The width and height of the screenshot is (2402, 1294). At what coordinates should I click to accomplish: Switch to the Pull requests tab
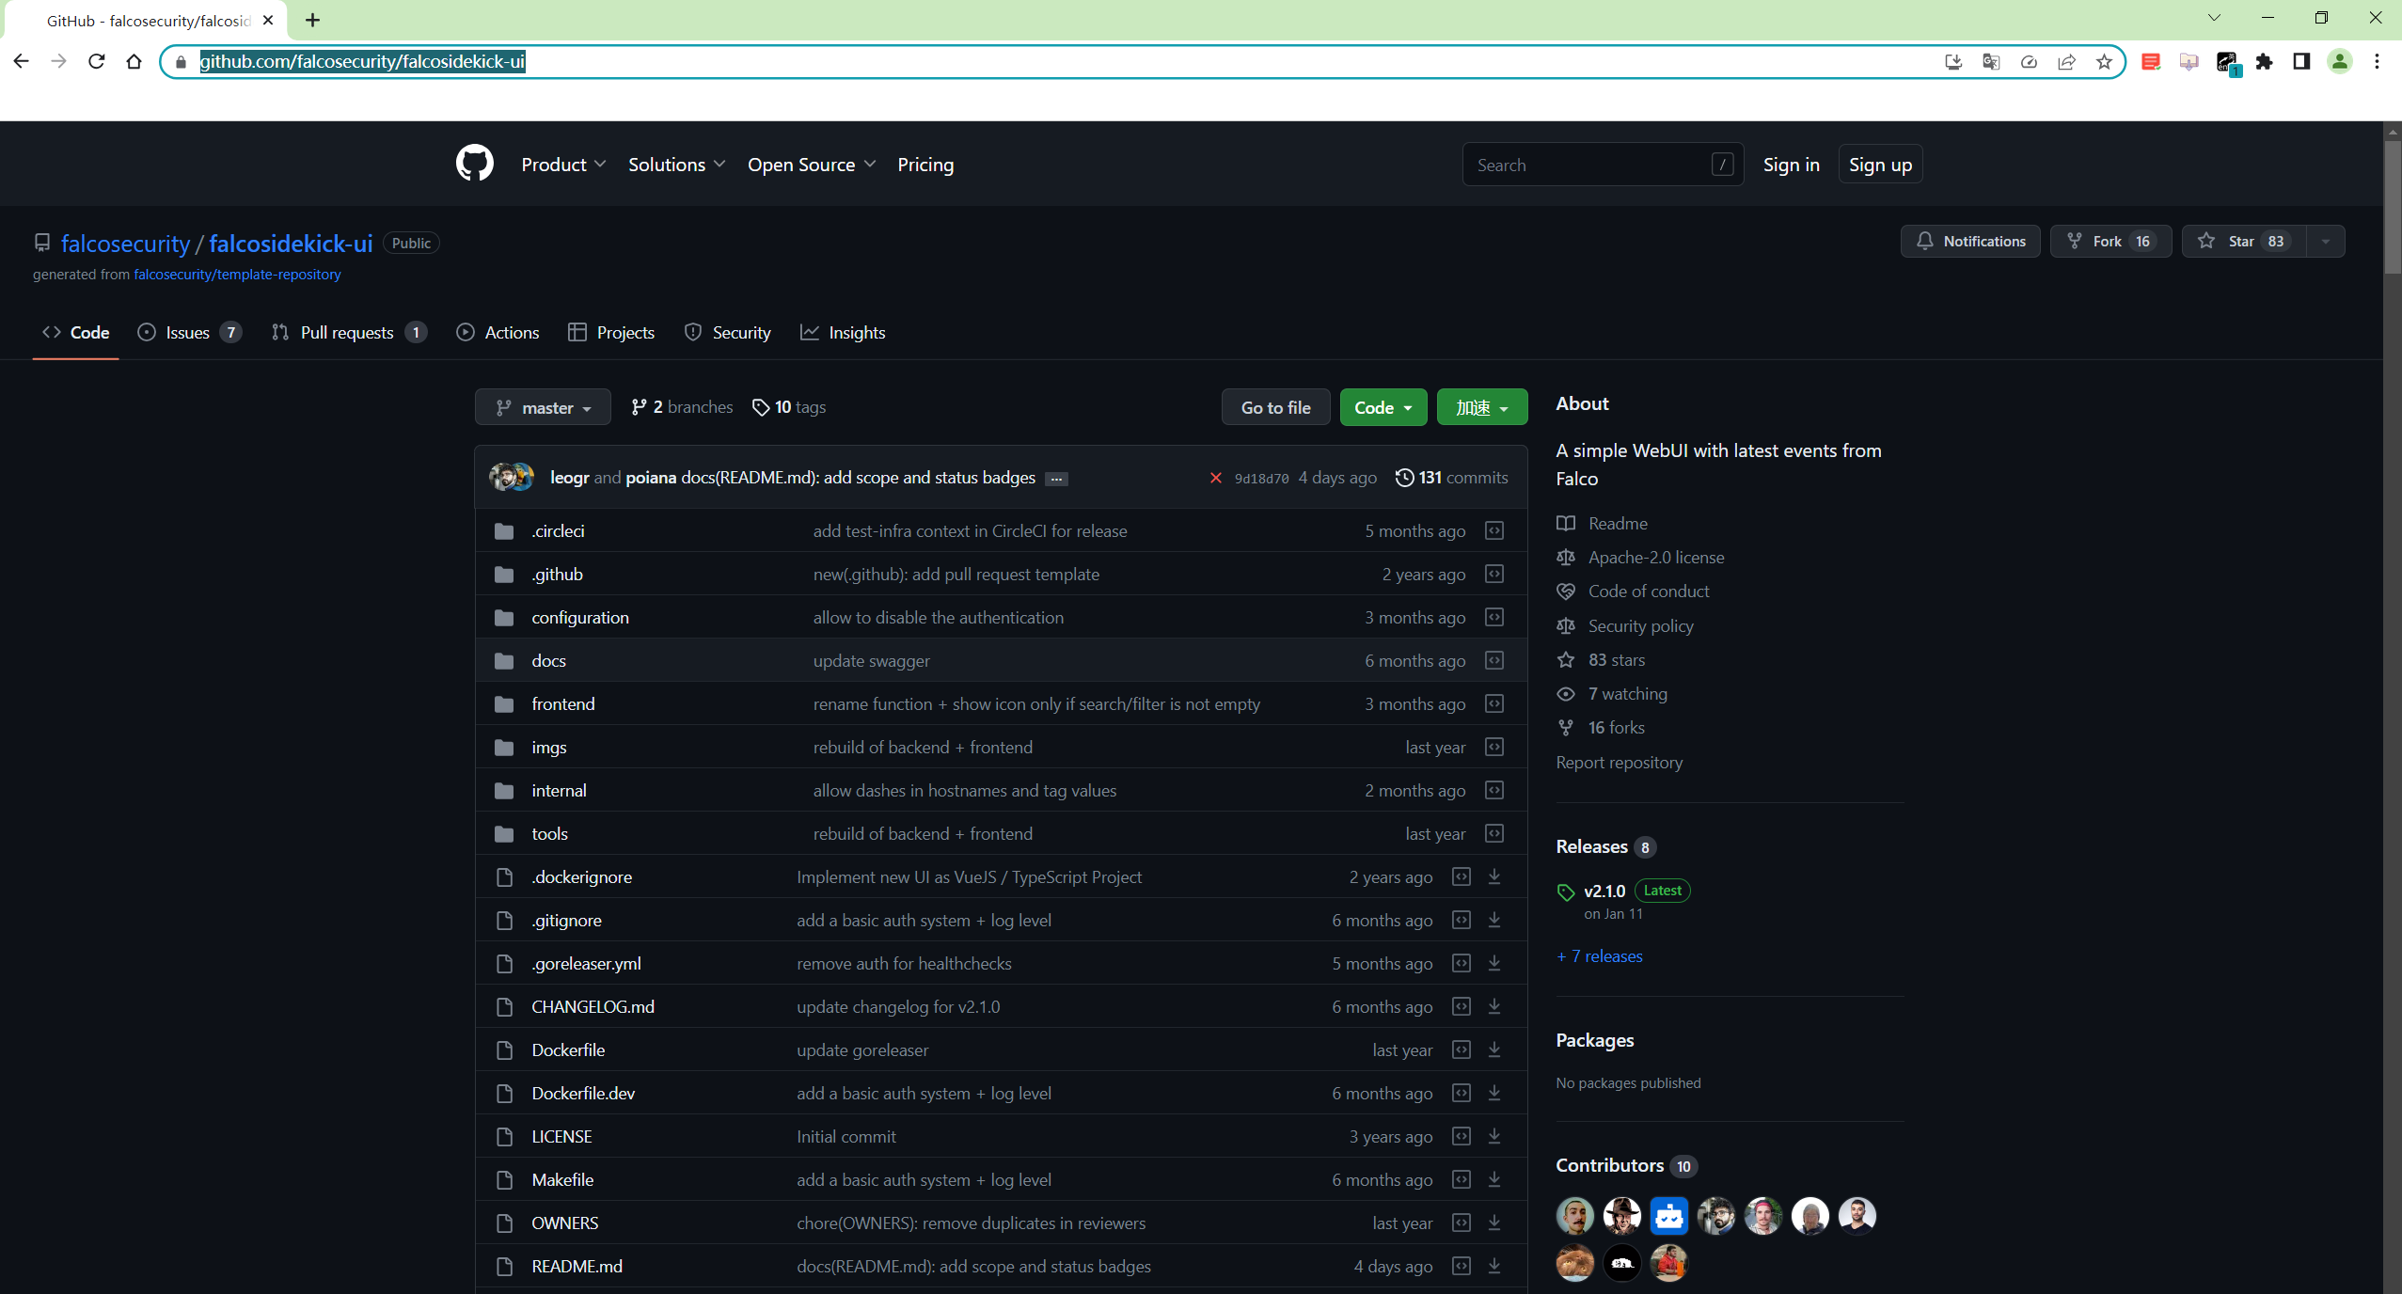[x=349, y=332]
